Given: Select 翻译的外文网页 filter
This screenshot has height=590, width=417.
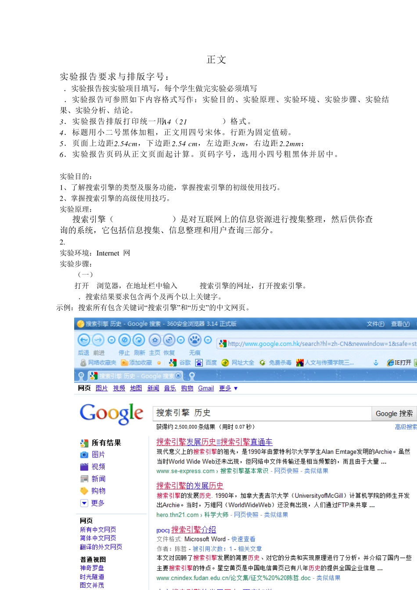Looking at the screenshot, I should coord(101,547).
